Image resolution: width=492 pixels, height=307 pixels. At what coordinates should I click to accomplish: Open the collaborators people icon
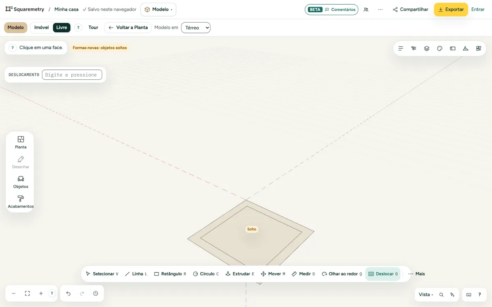366,9
